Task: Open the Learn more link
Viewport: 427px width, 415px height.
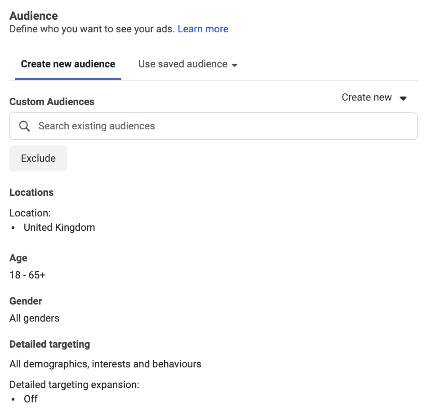Action: pyautogui.click(x=203, y=29)
